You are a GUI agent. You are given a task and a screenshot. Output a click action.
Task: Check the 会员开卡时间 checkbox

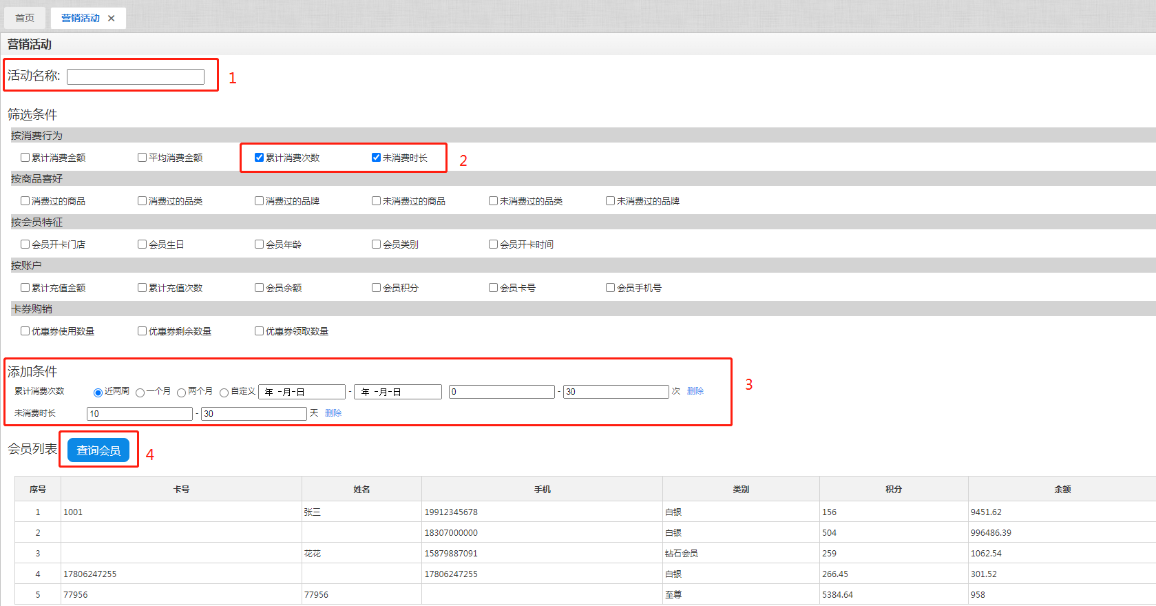494,244
